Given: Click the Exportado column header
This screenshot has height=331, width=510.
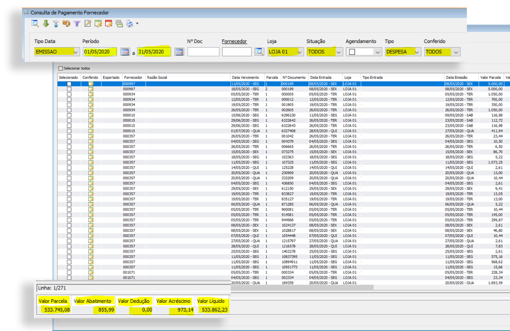Looking at the screenshot, I should point(111,78).
